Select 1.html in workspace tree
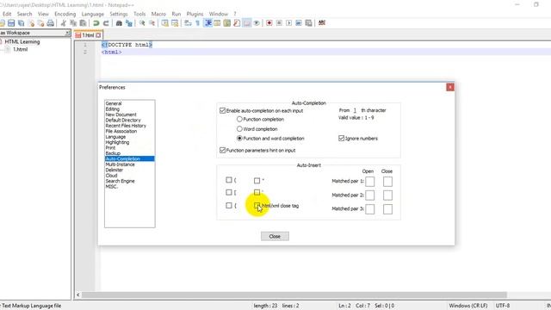Viewport: 551px width, 310px height. [x=20, y=50]
